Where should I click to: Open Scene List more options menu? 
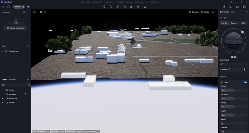pos(28,12)
